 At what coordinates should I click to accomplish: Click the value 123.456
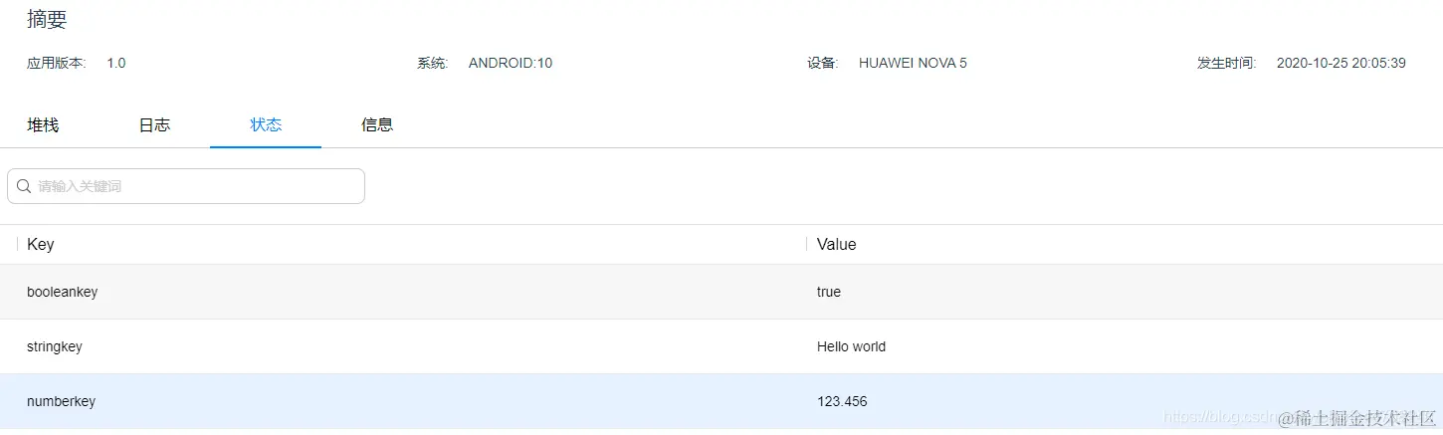pos(842,401)
